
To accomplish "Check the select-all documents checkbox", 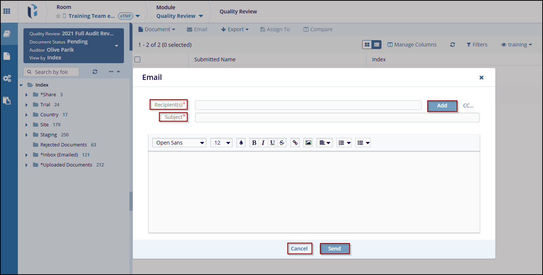I will (137, 59).
